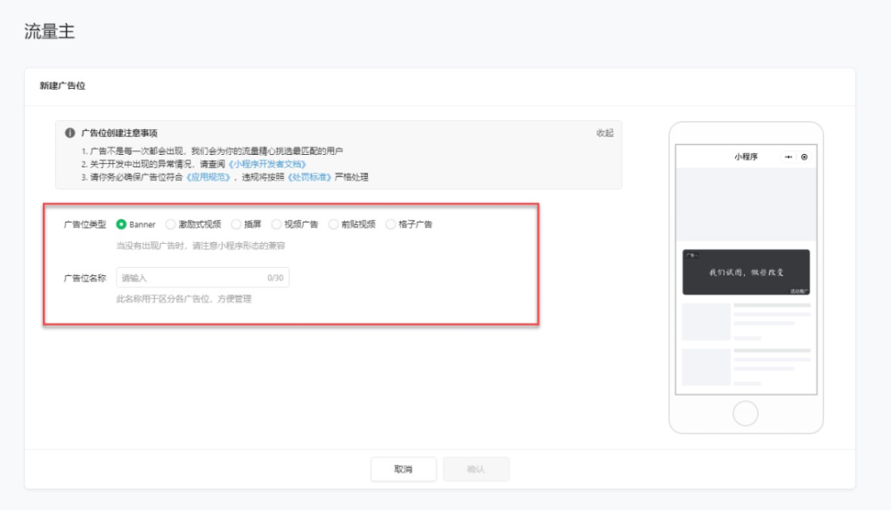Open the 处罚标准 link
Screen dimensions: 891x510
point(310,177)
